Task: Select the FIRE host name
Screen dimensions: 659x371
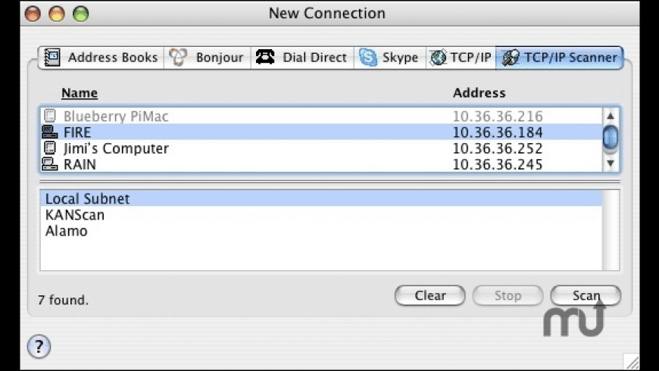Action: 77,132
